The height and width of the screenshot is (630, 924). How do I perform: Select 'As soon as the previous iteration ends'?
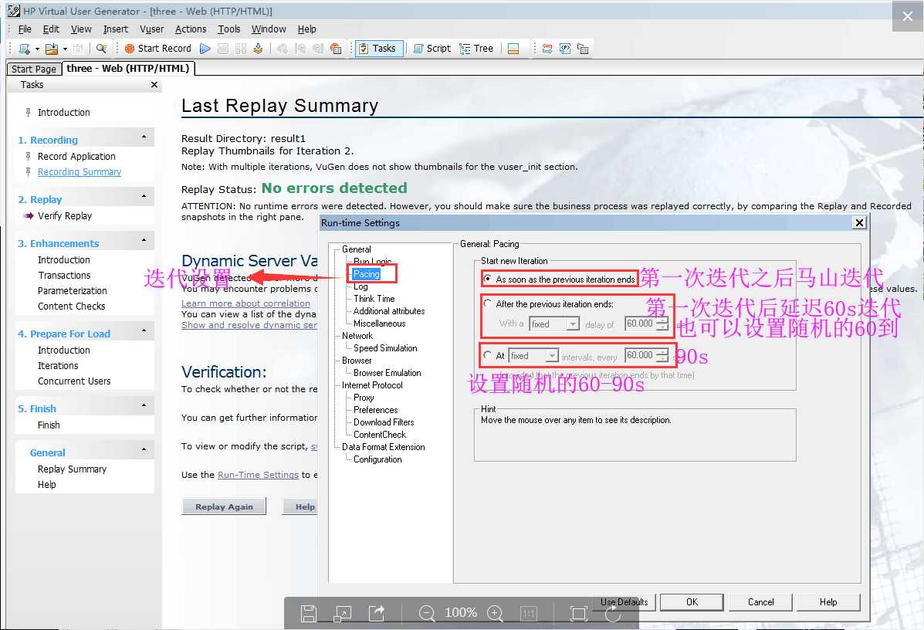click(488, 279)
